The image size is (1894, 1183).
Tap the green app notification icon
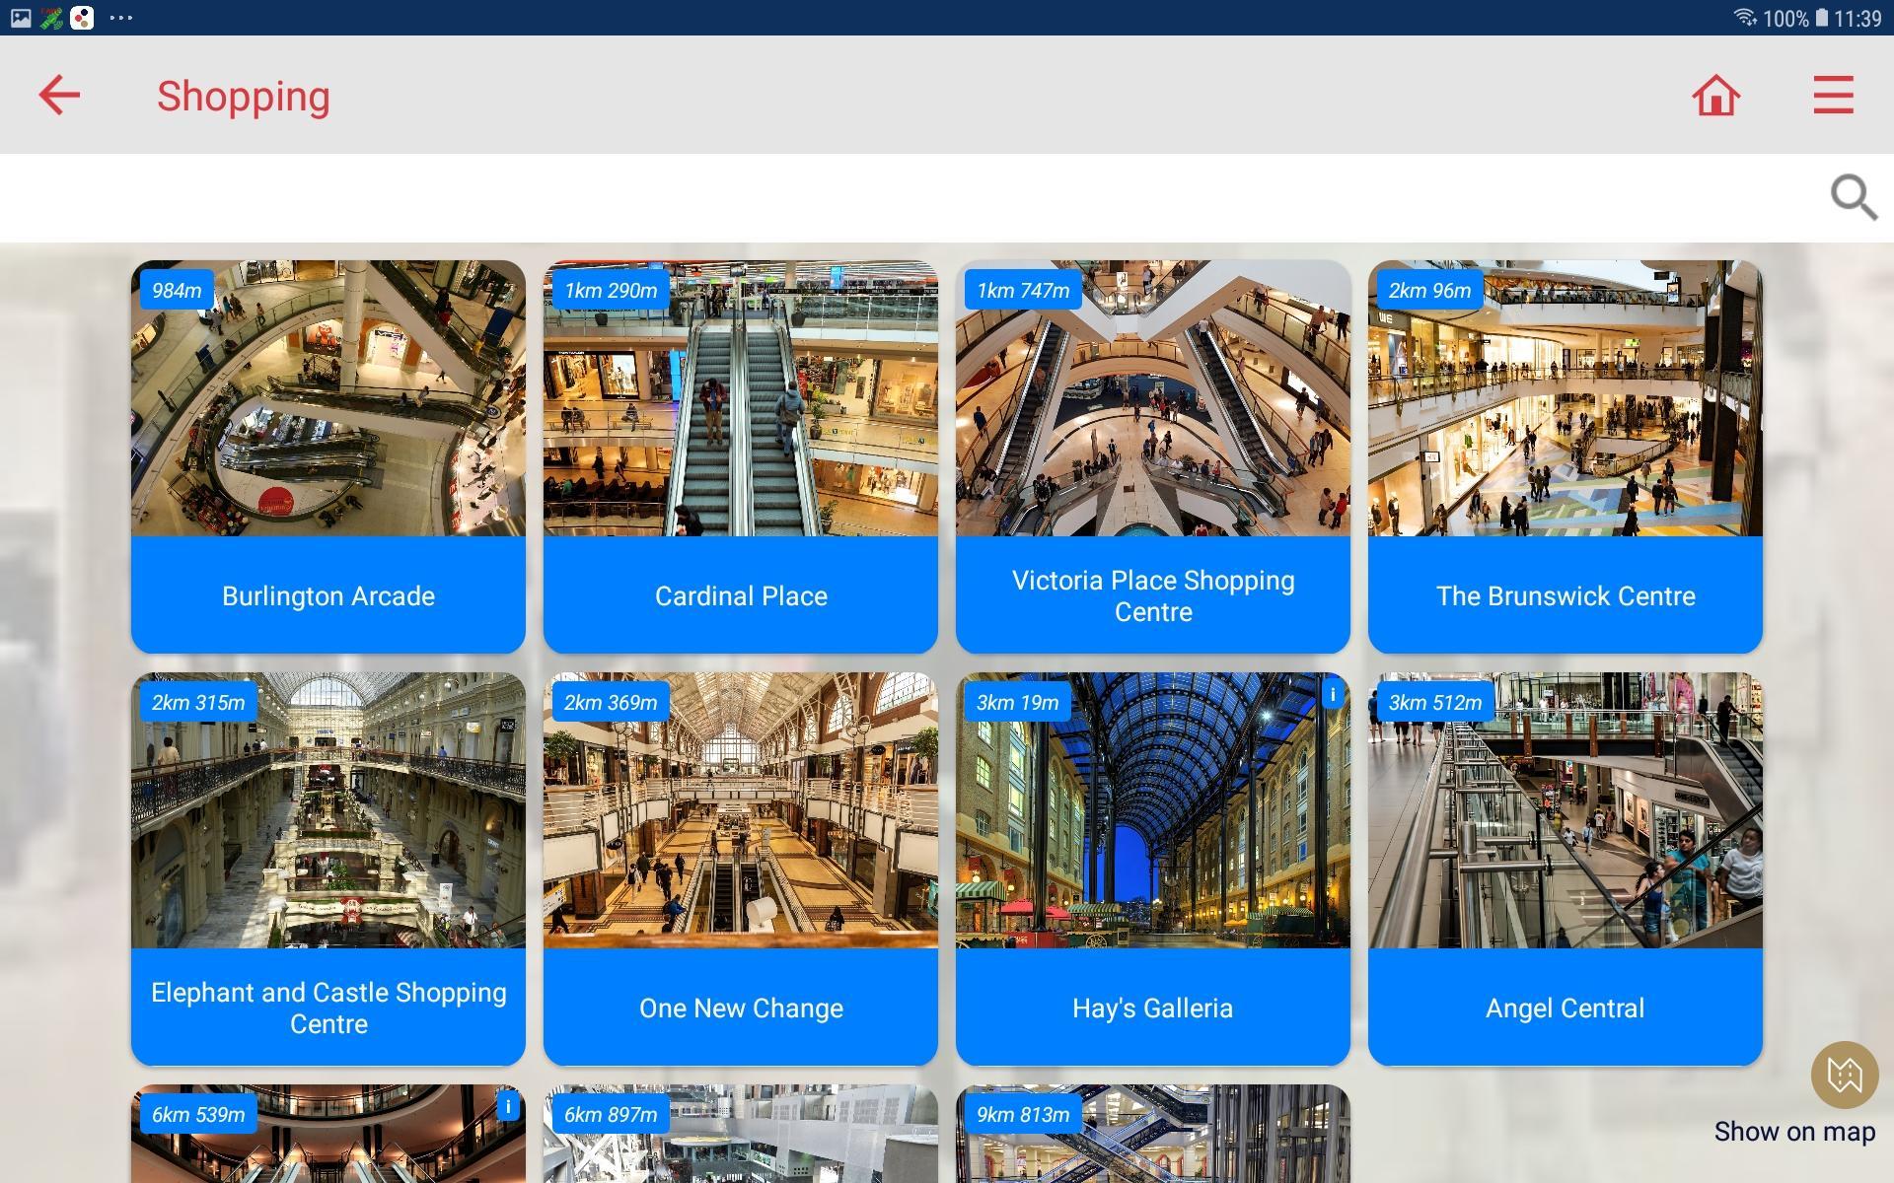click(x=51, y=18)
